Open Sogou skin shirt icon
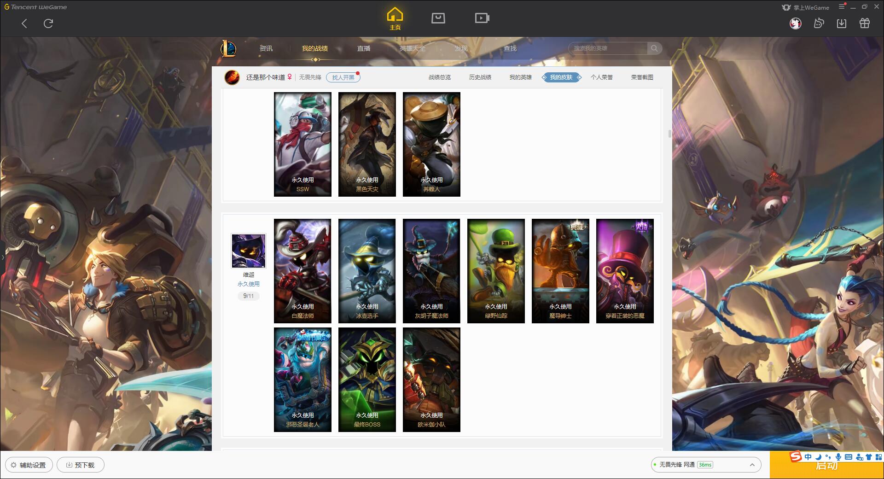The height and width of the screenshot is (479, 884). coord(869,457)
